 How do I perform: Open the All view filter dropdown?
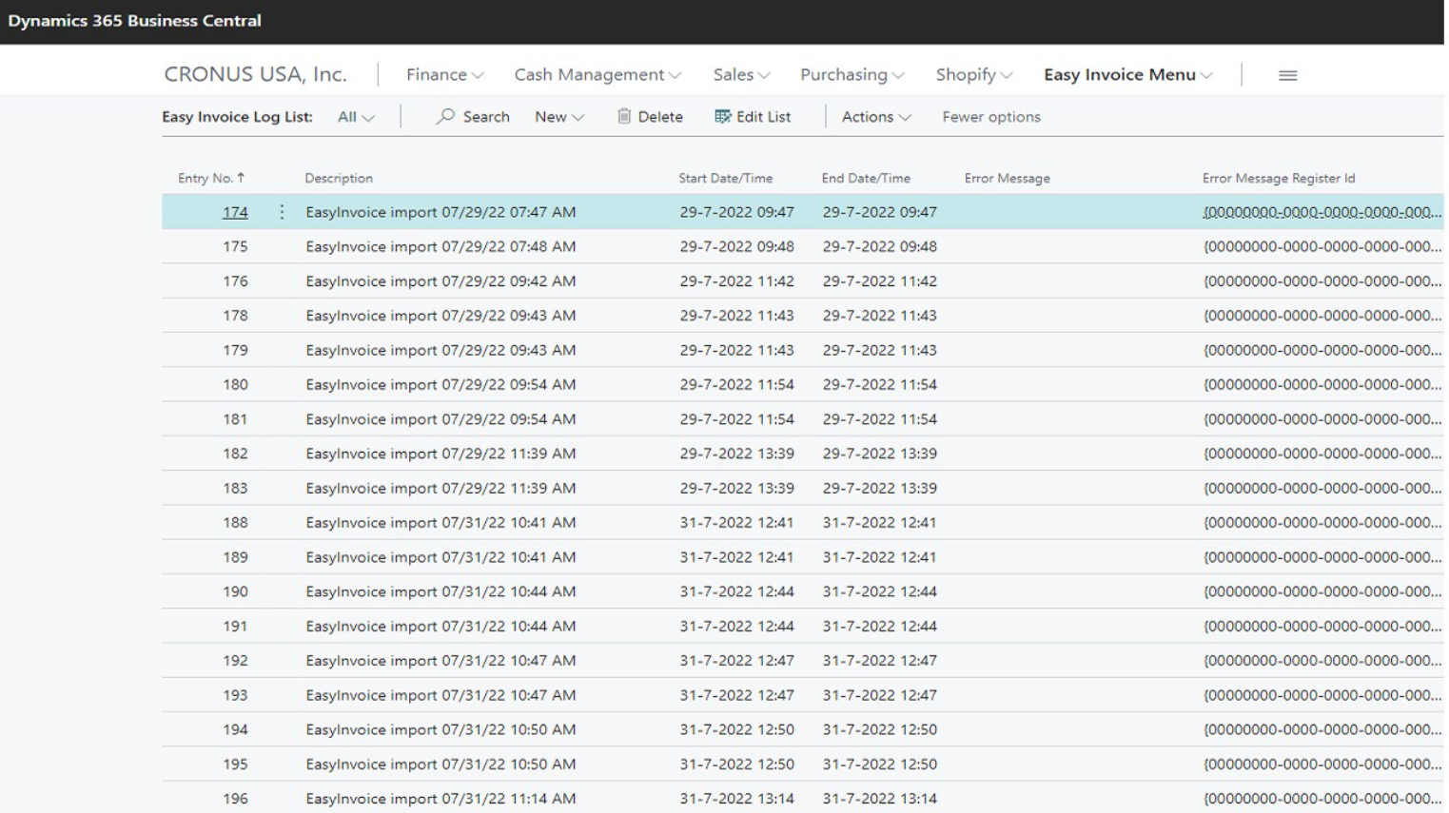point(356,117)
